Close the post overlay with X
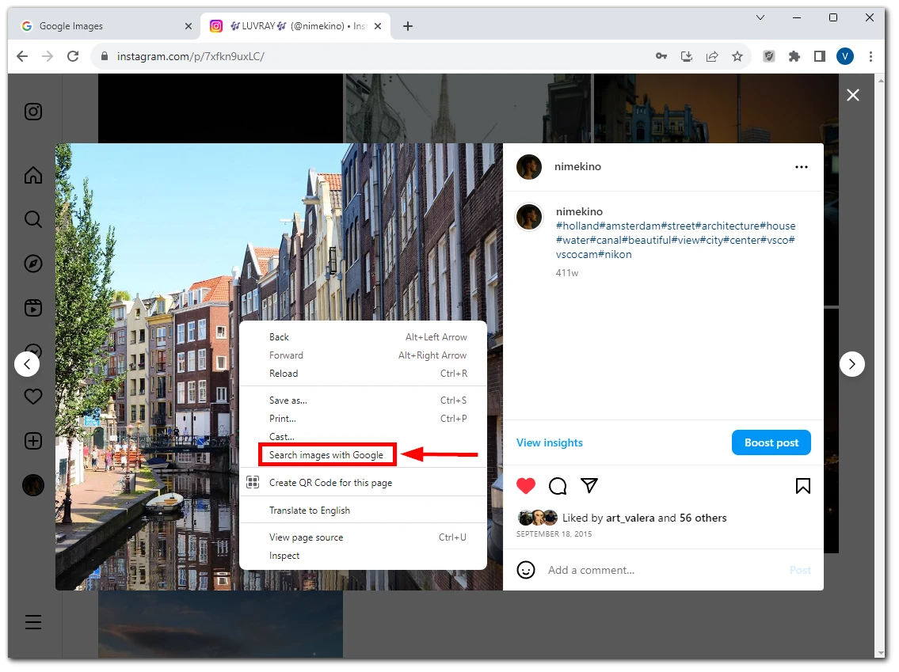899x672 pixels. click(x=853, y=95)
